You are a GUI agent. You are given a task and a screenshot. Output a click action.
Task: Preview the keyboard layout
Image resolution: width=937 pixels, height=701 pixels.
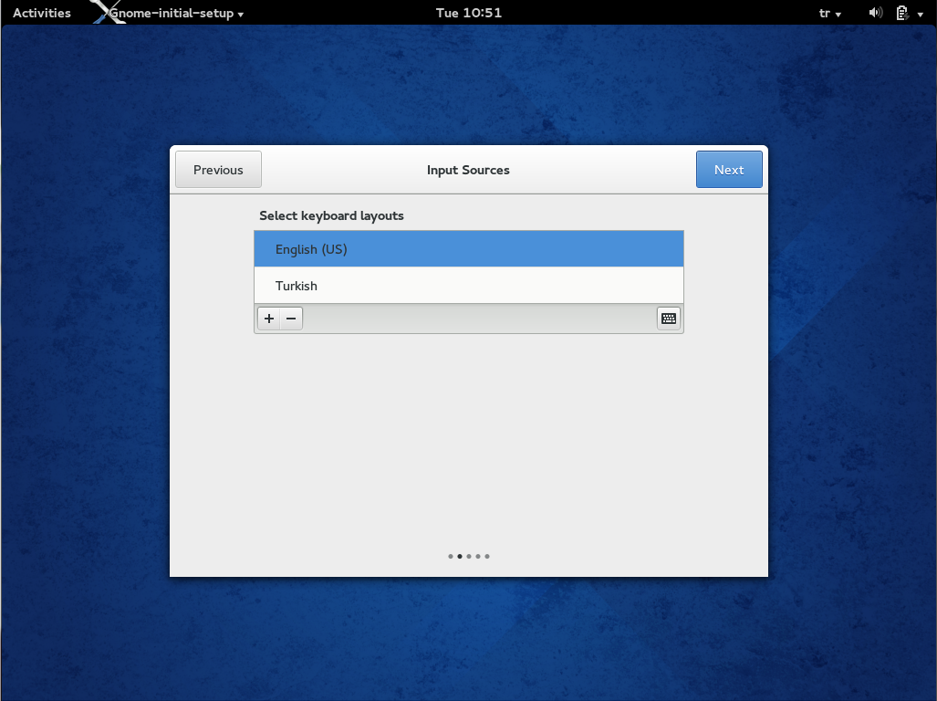(668, 319)
